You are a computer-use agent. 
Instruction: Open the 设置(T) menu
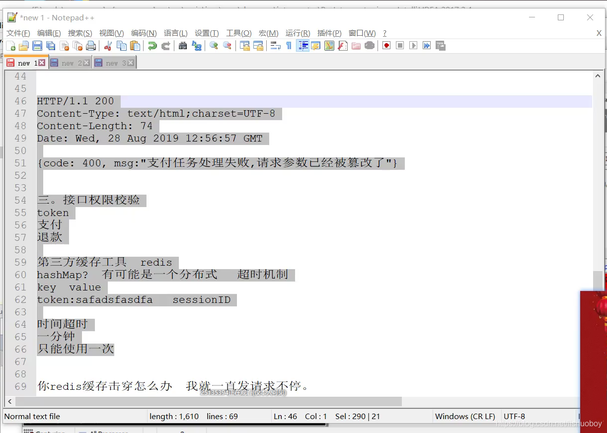click(x=207, y=33)
